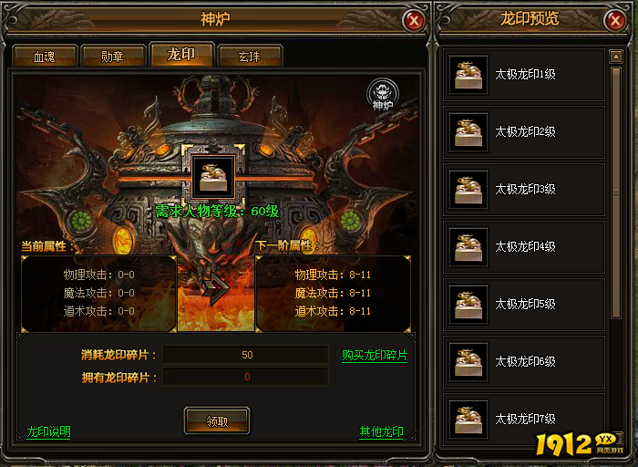Switch to the 勋章 tab
The width and height of the screenshot is (638, 467).
pos(113,57)
